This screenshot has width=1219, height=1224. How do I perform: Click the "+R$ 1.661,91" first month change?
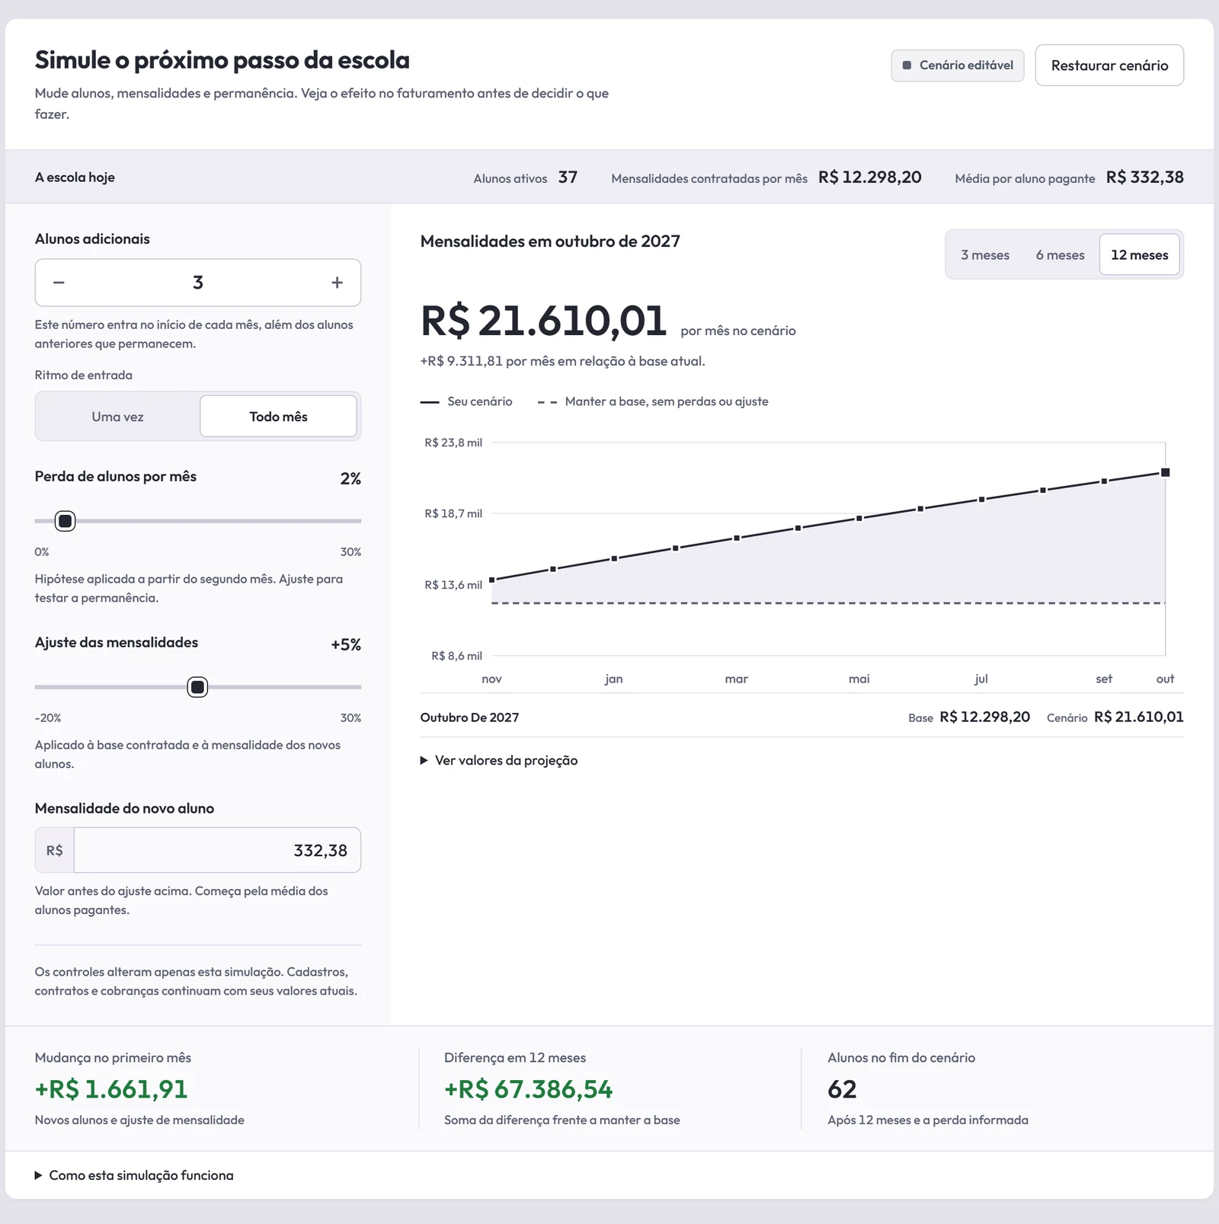pos(111,1089)
